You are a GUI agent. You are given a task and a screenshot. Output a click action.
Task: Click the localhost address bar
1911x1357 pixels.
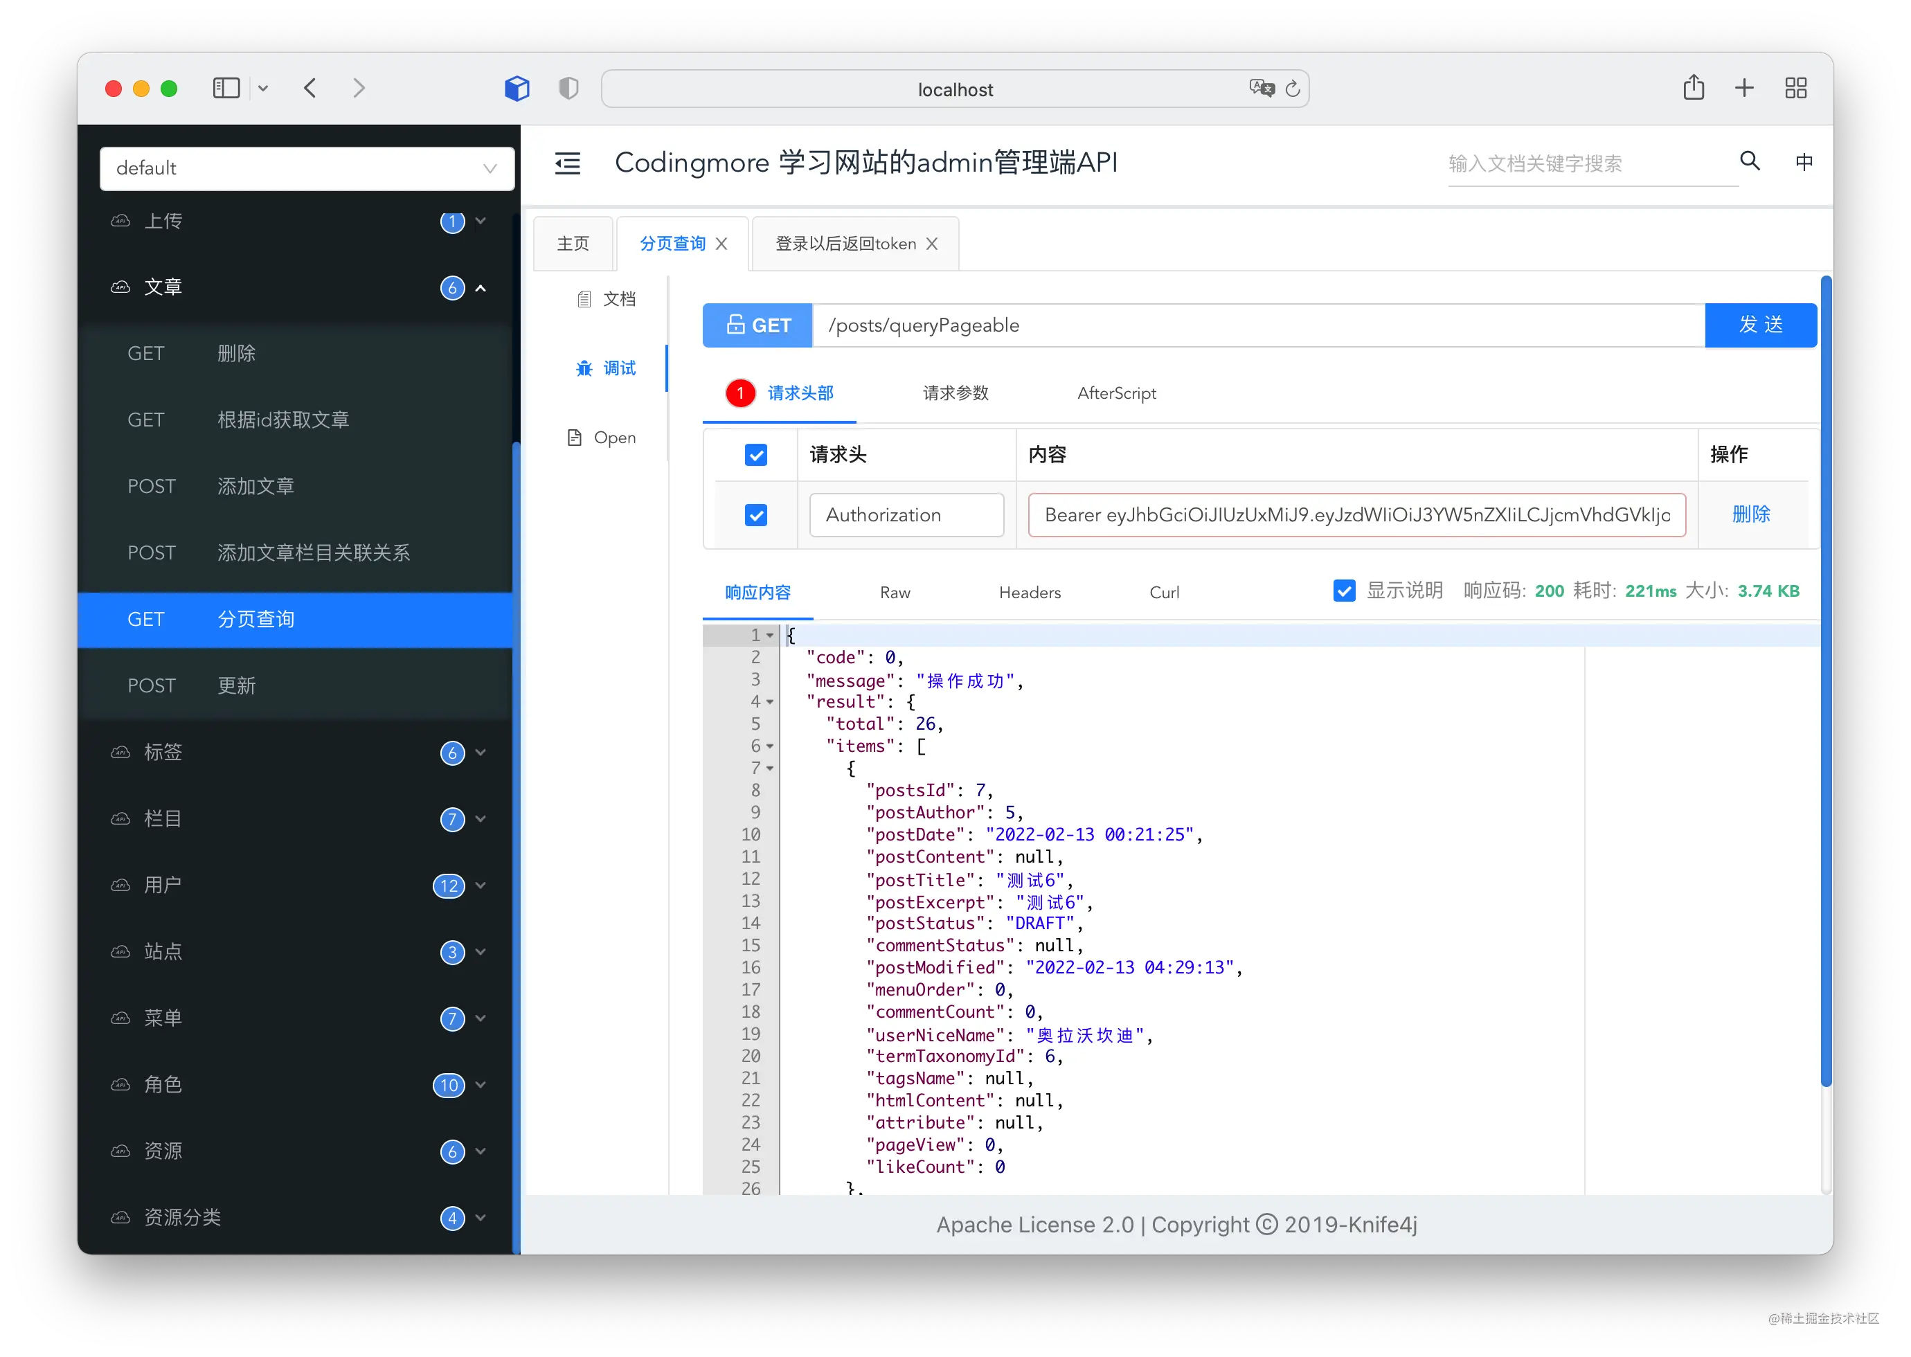point(954,89)
